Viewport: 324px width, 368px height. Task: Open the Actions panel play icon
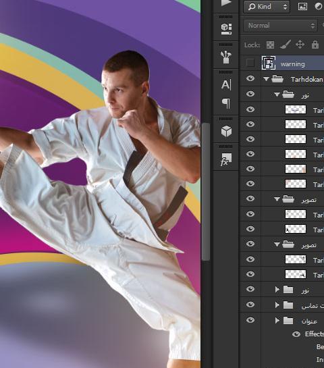tap(226, 3)
